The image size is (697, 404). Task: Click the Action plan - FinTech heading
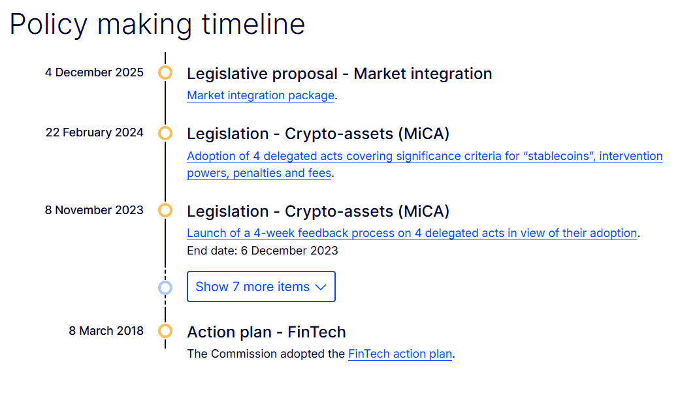(x=266, y=332)
